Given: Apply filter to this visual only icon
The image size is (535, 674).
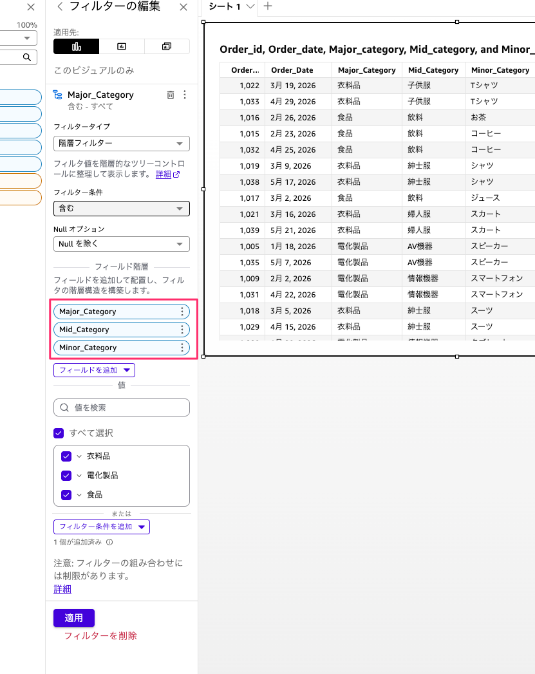Looking at the screenshot, I should click(x=77, y=46).
